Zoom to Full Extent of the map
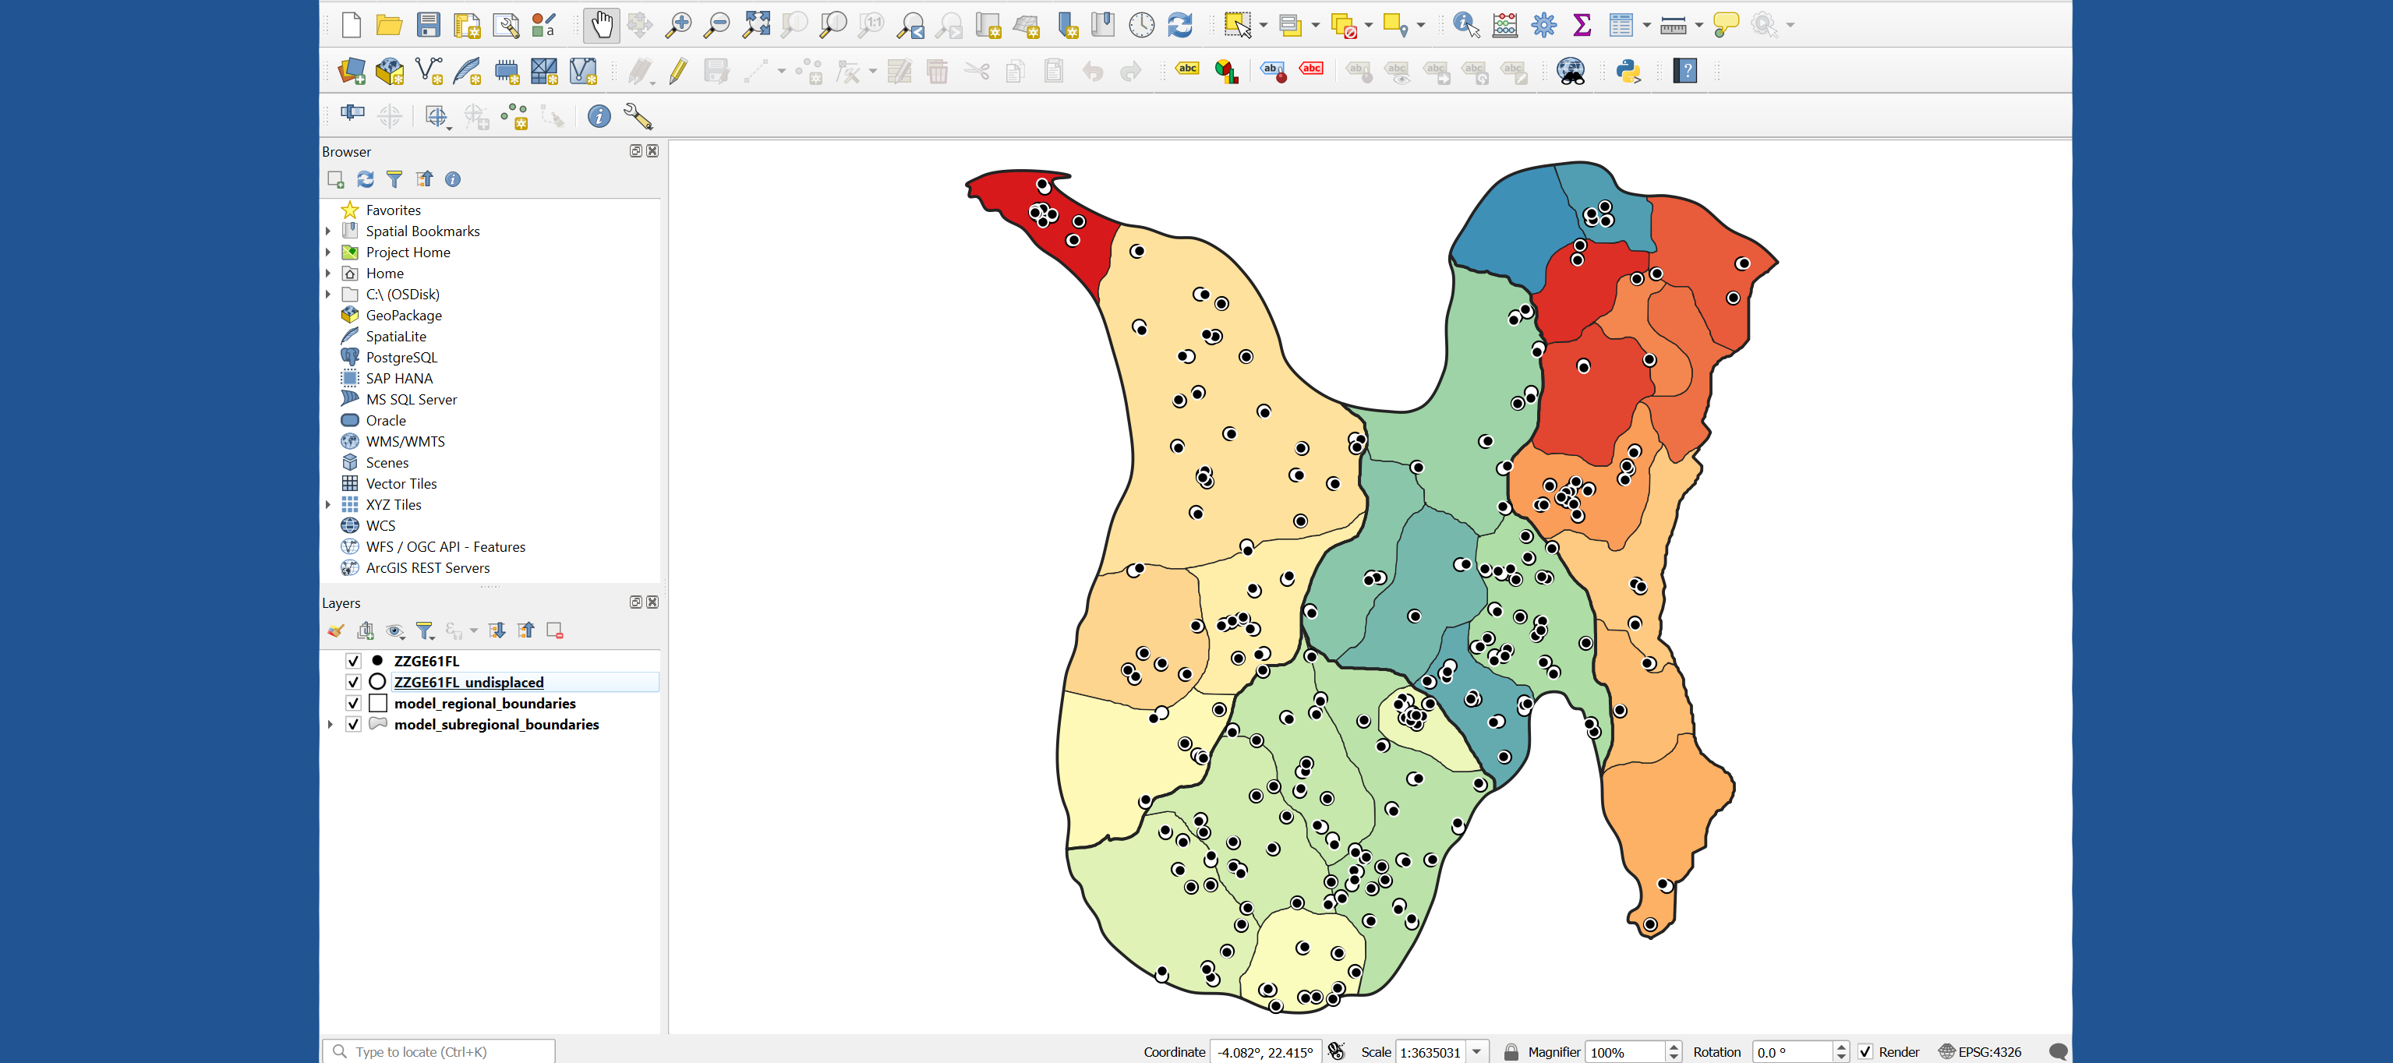 pyautogui.click(x=755, y=25)
